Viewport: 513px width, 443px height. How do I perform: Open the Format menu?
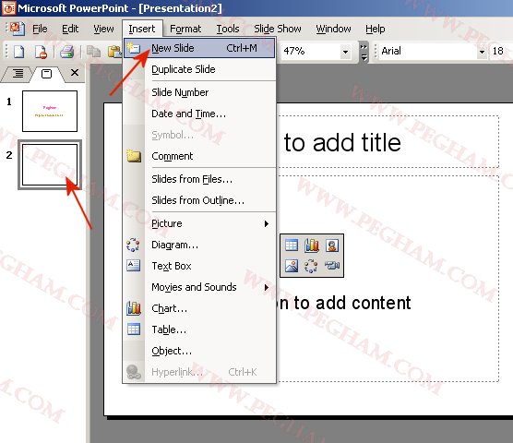point(185,29)
